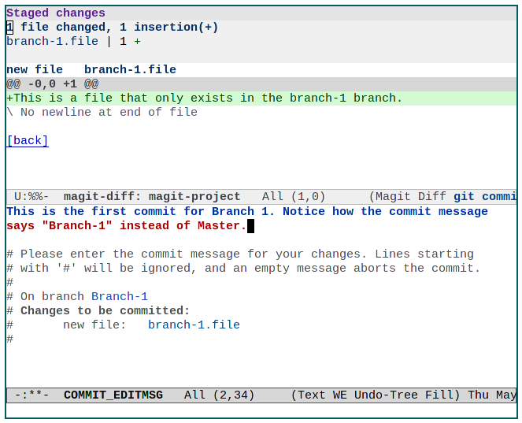Click the 'Text' major mode in bottom mode line
The image size is (522, 423).
pos(311,395)
